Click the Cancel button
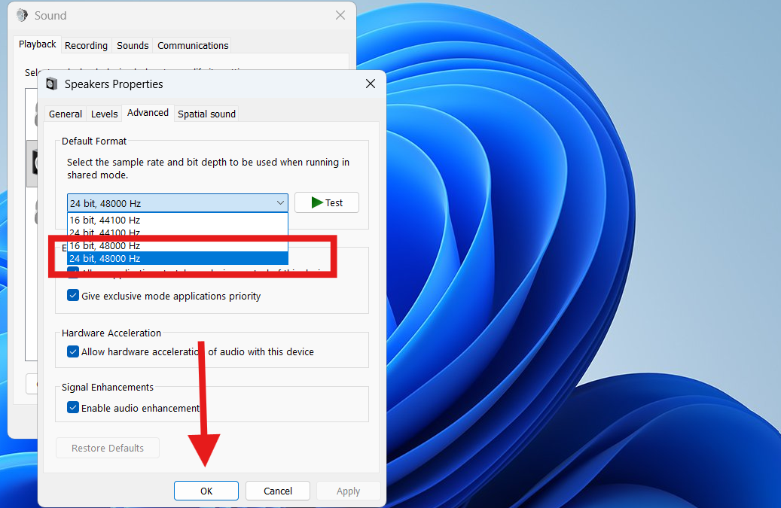 278,491
